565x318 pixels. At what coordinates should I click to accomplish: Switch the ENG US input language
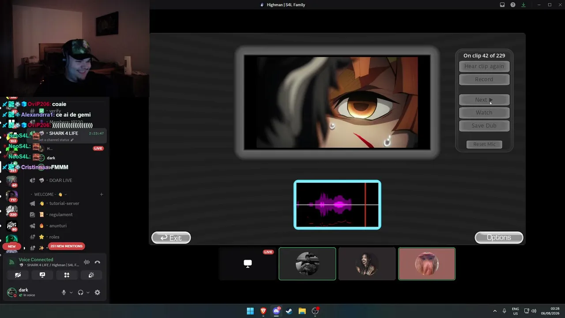516,311
